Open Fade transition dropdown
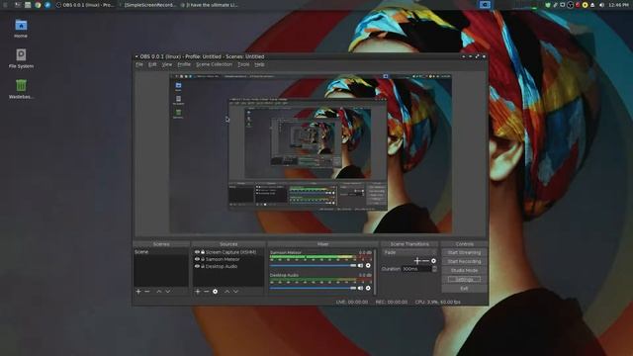The width and height of the screenshot is (633, 356). pos(409,252)
